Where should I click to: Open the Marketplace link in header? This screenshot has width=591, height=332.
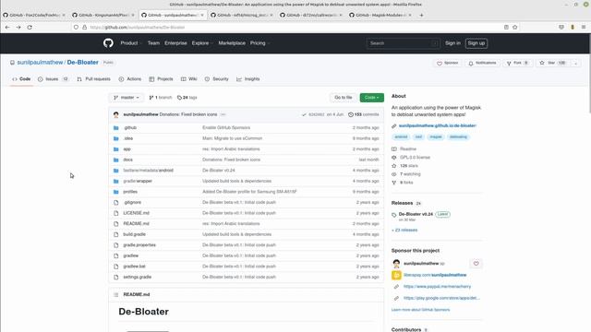click(232, 43)
